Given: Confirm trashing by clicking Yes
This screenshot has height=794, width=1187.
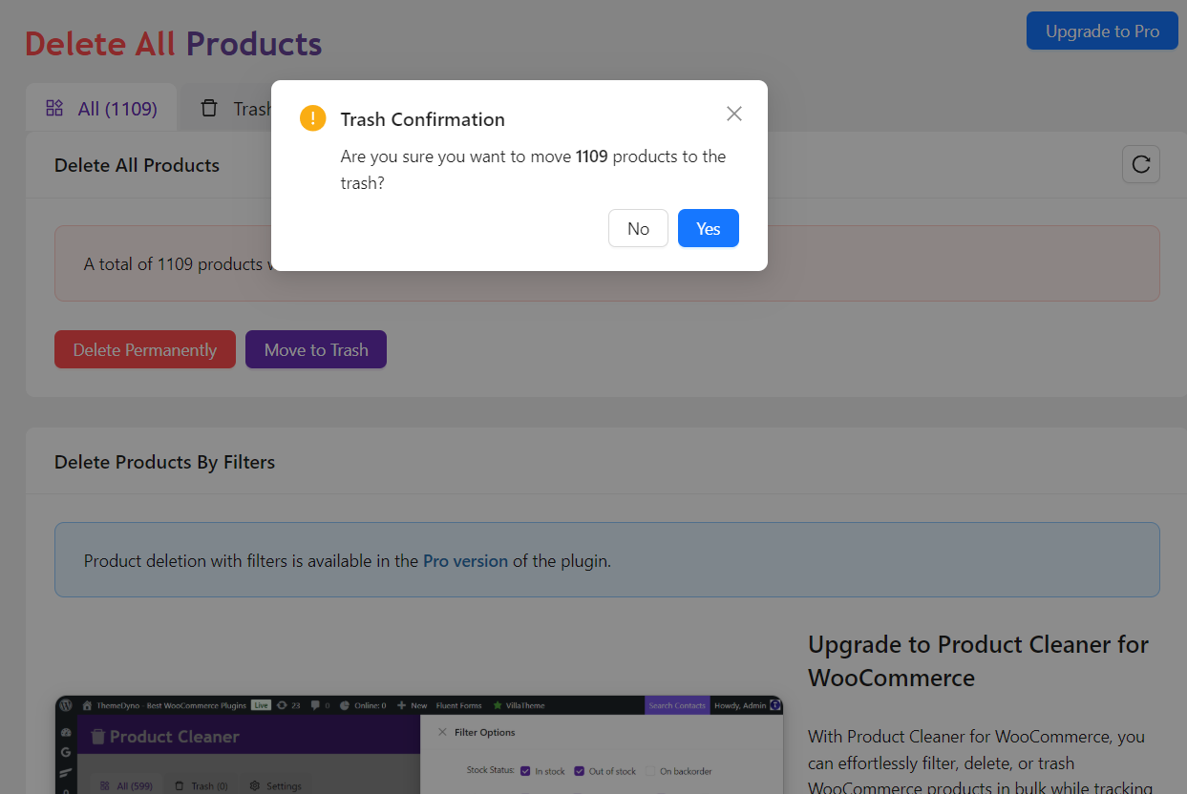Looking at the screenshot, I should (x=708, y=228).
